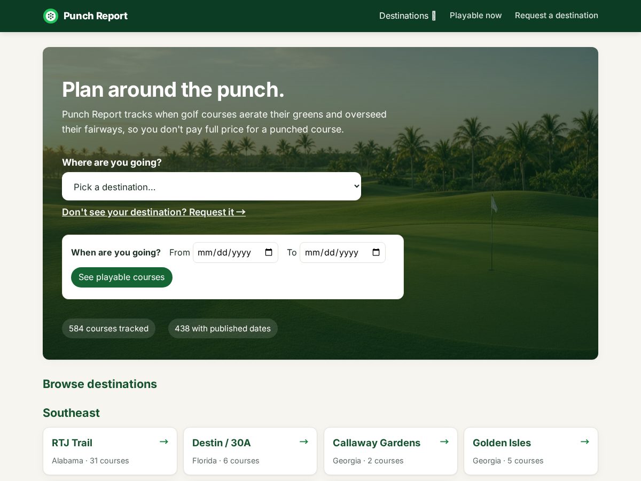Image resolution: width=641 pixels, height=481 pixels.
Task: Focus the To date field
Action: click(342, 252)
